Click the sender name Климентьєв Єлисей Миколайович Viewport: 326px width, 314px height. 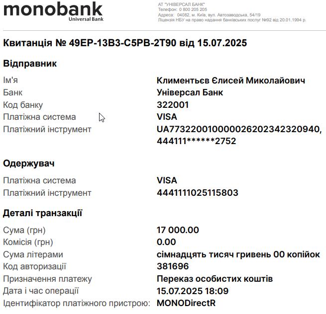pyautogui.click(x=231, y=80)
